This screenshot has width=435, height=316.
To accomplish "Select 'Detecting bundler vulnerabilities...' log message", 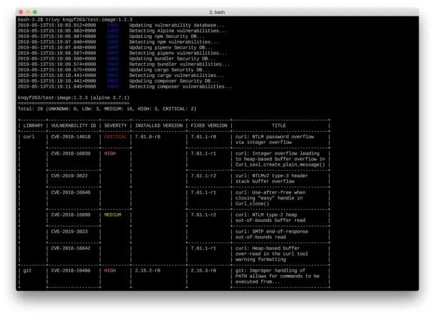I will coord(179,64).
